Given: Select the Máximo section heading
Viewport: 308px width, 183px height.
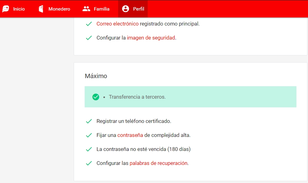Looking at the screenshot, I should click(96, 76).
